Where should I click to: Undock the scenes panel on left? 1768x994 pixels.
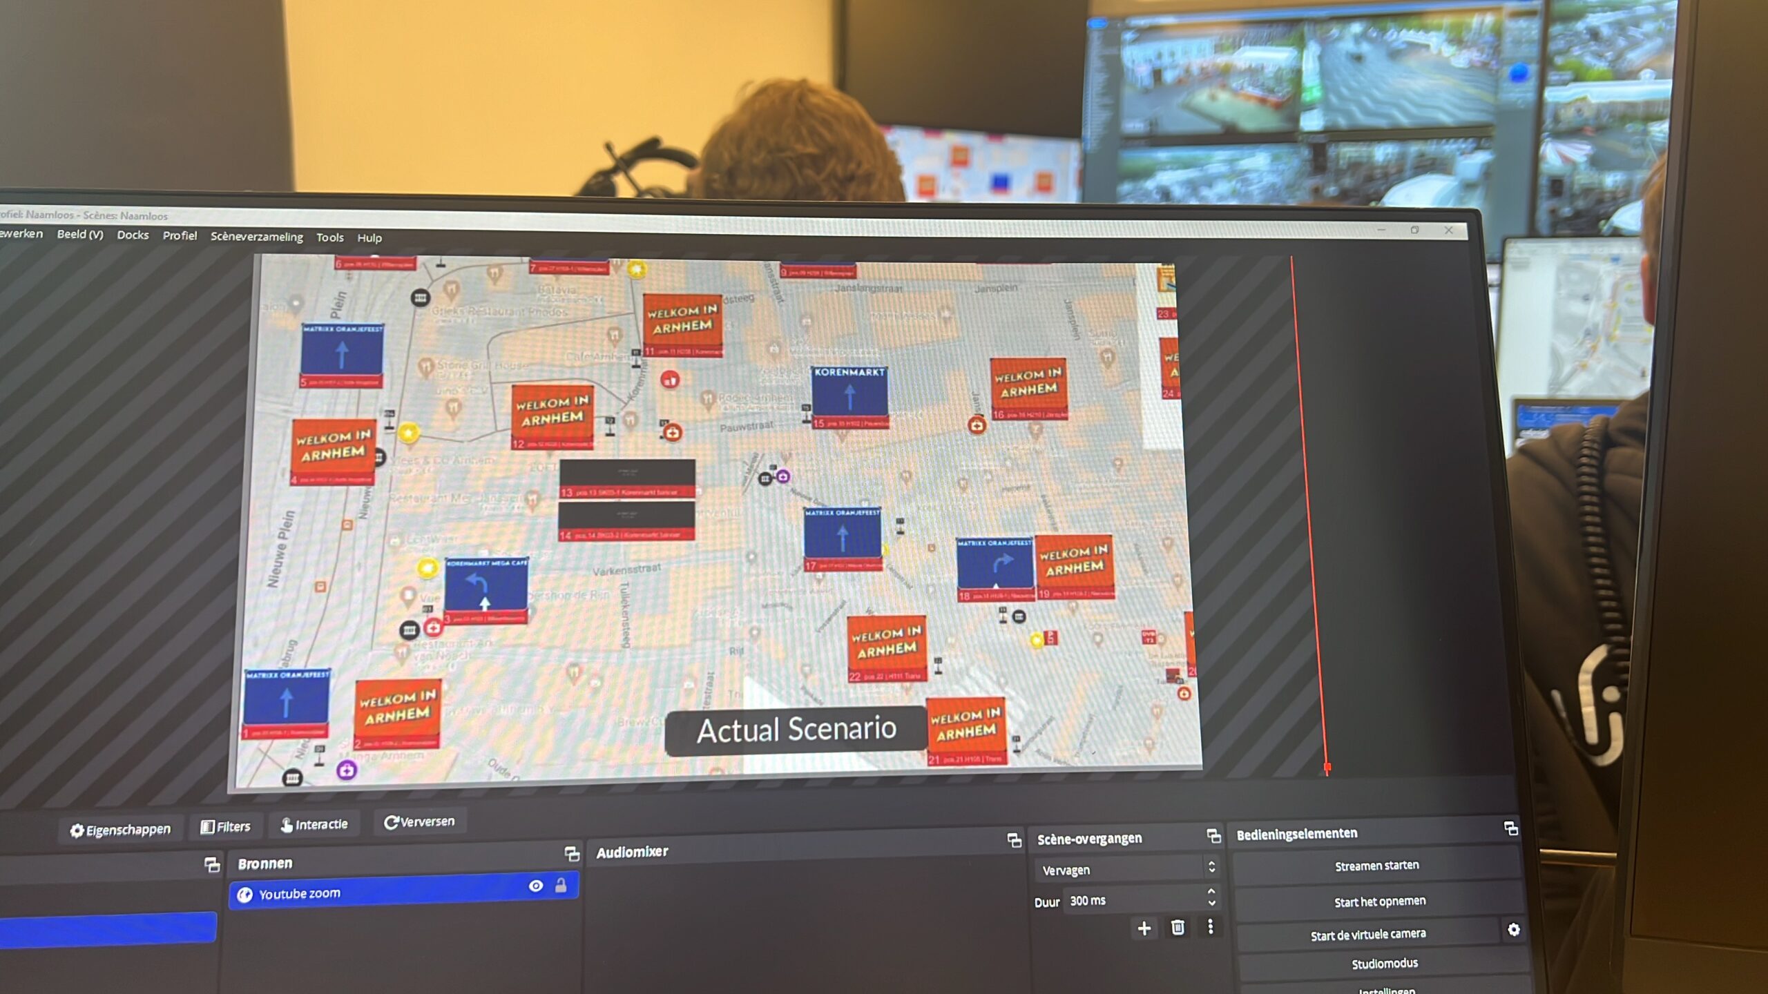coord(212,864)
